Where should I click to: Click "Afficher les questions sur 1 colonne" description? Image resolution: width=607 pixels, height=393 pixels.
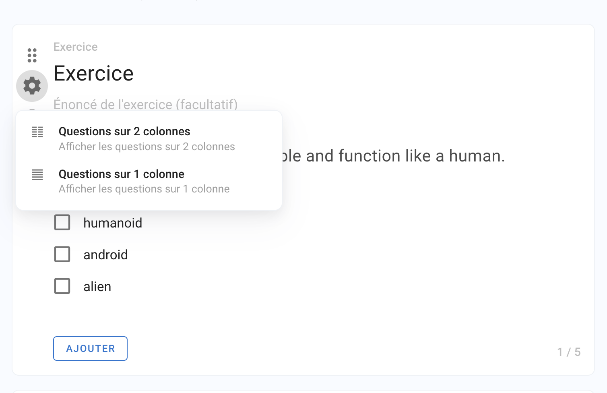(144, 189)
